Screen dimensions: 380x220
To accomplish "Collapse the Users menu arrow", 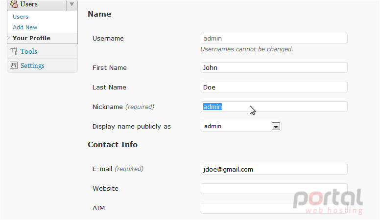I will click(71, 4).
